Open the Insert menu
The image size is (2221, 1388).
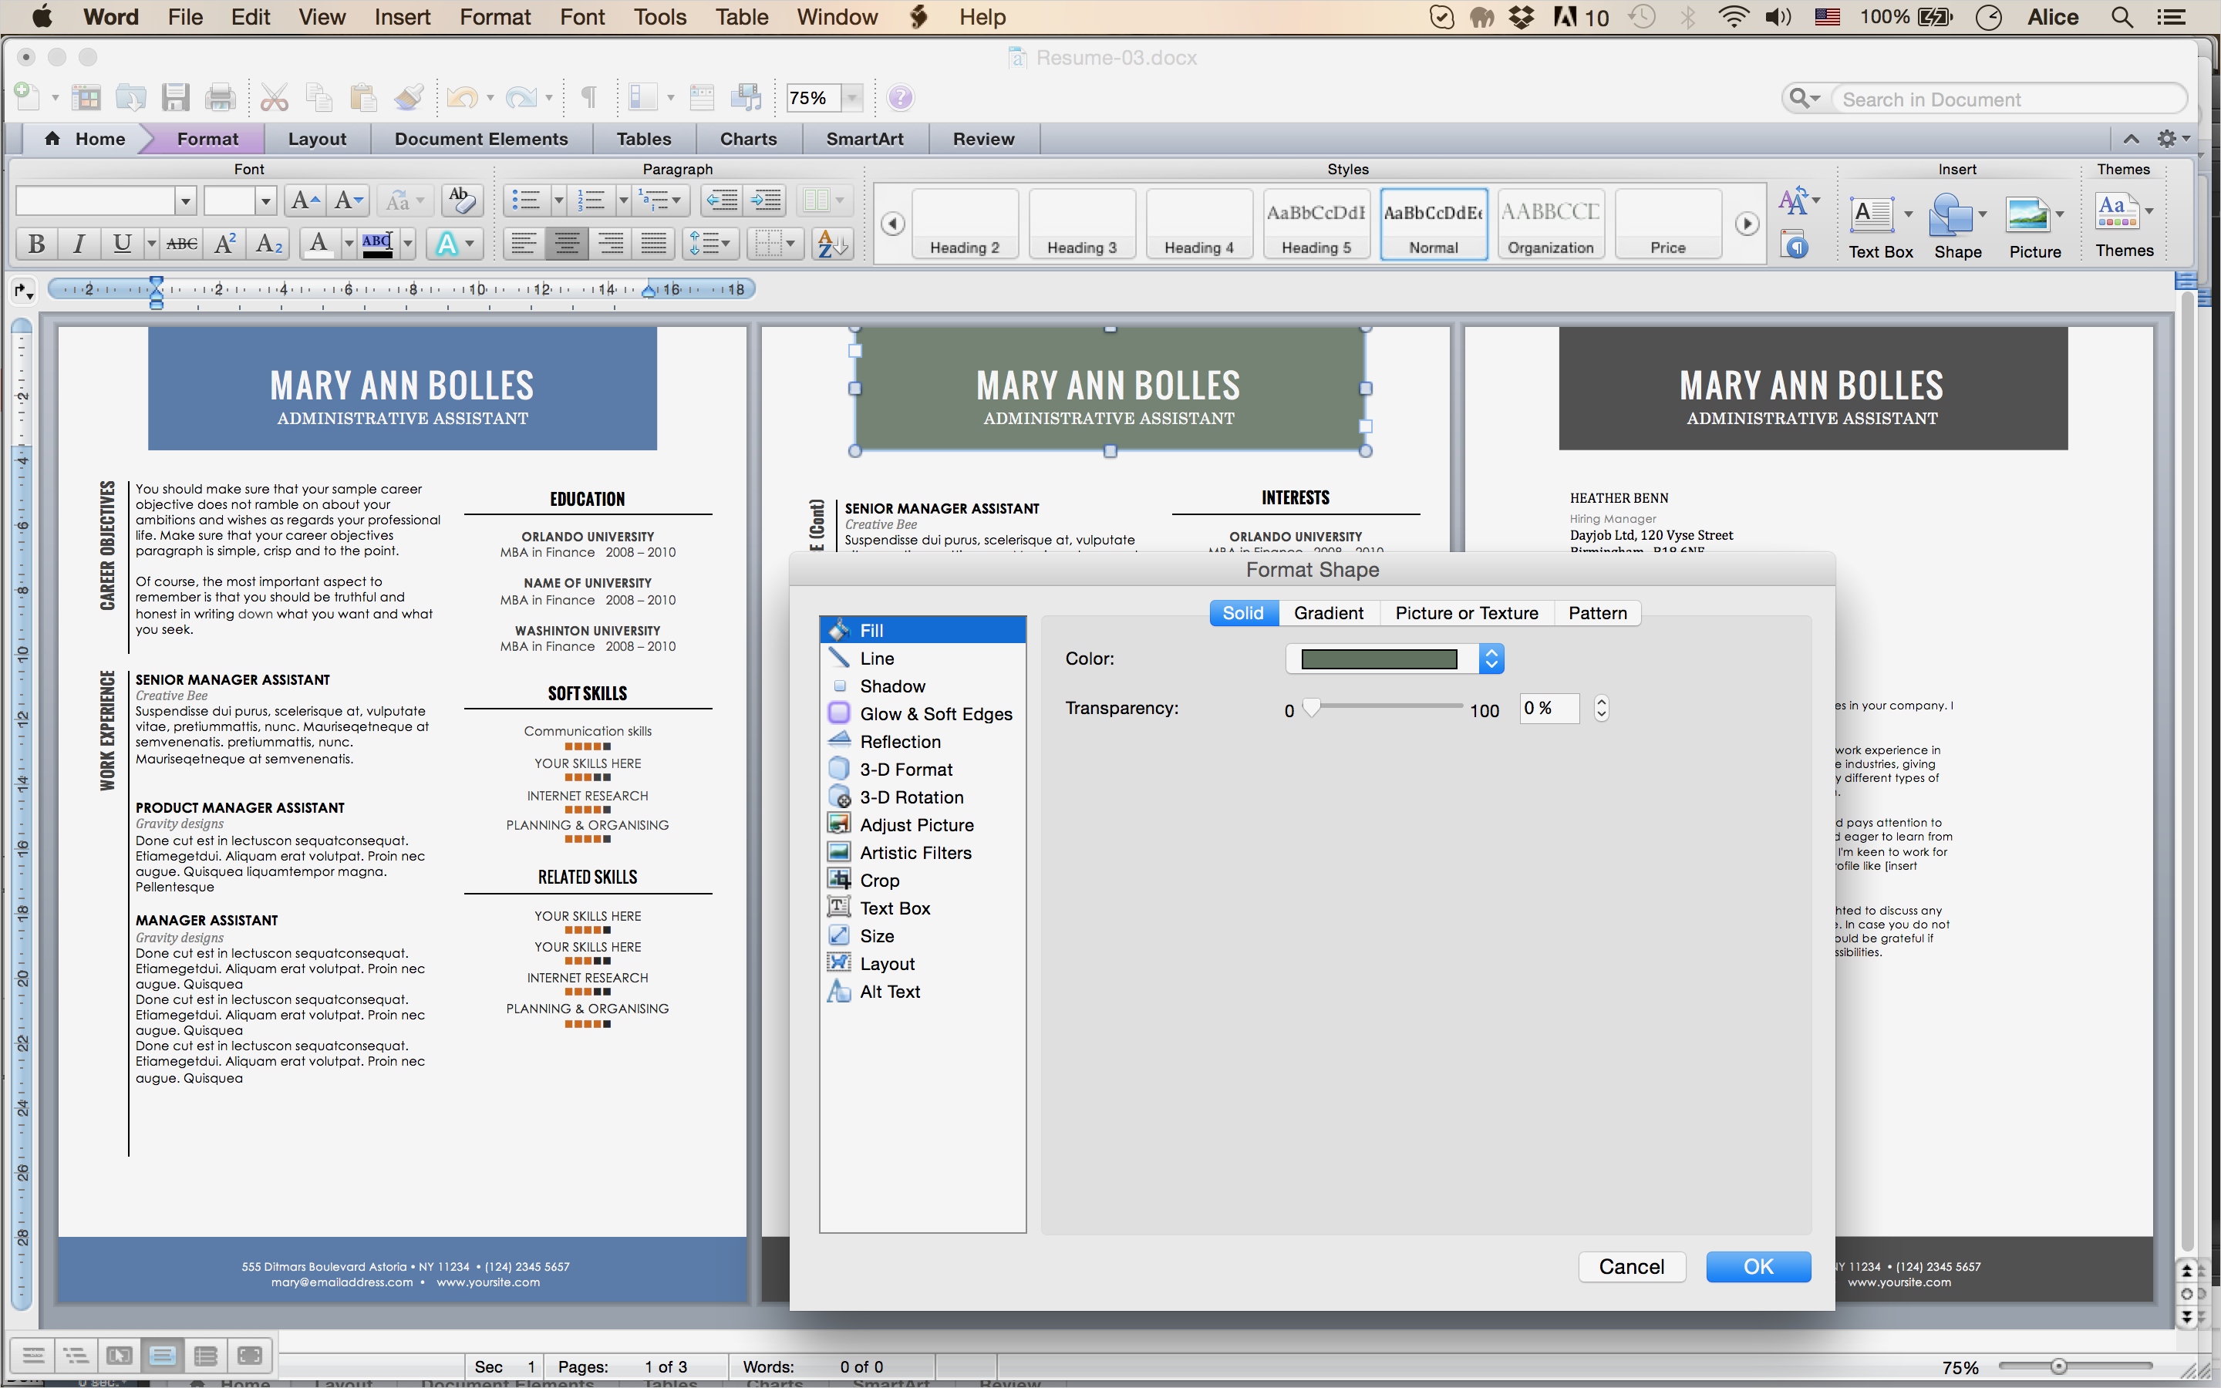point(402,18)
